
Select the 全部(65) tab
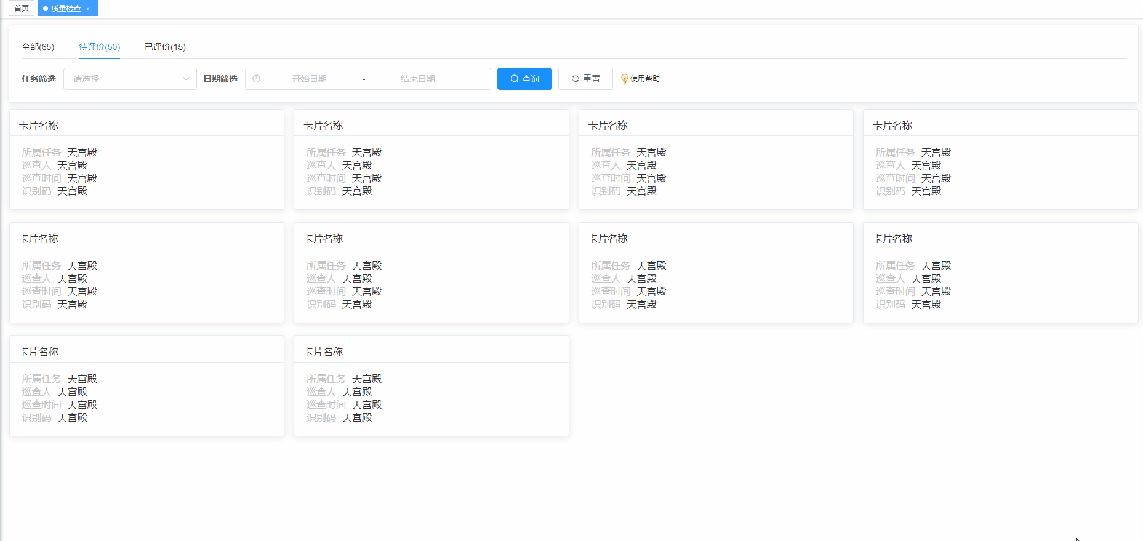[x=38, y=47]
